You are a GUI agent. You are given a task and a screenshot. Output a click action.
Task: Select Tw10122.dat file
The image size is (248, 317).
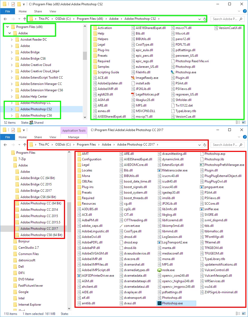(182, 105)
